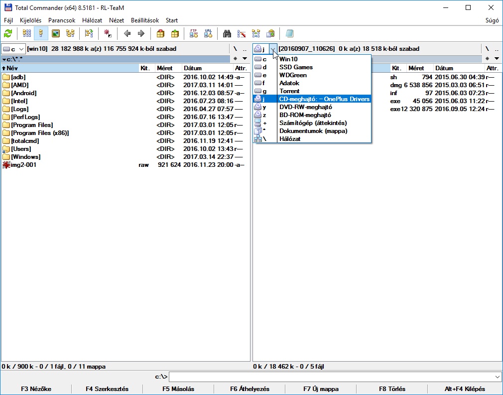Select BD-ROM-meghajtó drive z

[312, 115]
